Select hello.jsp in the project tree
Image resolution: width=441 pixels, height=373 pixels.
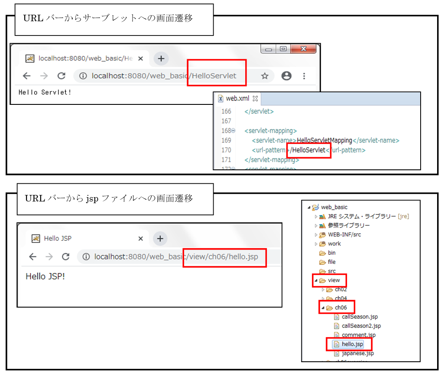coord(352,344)
